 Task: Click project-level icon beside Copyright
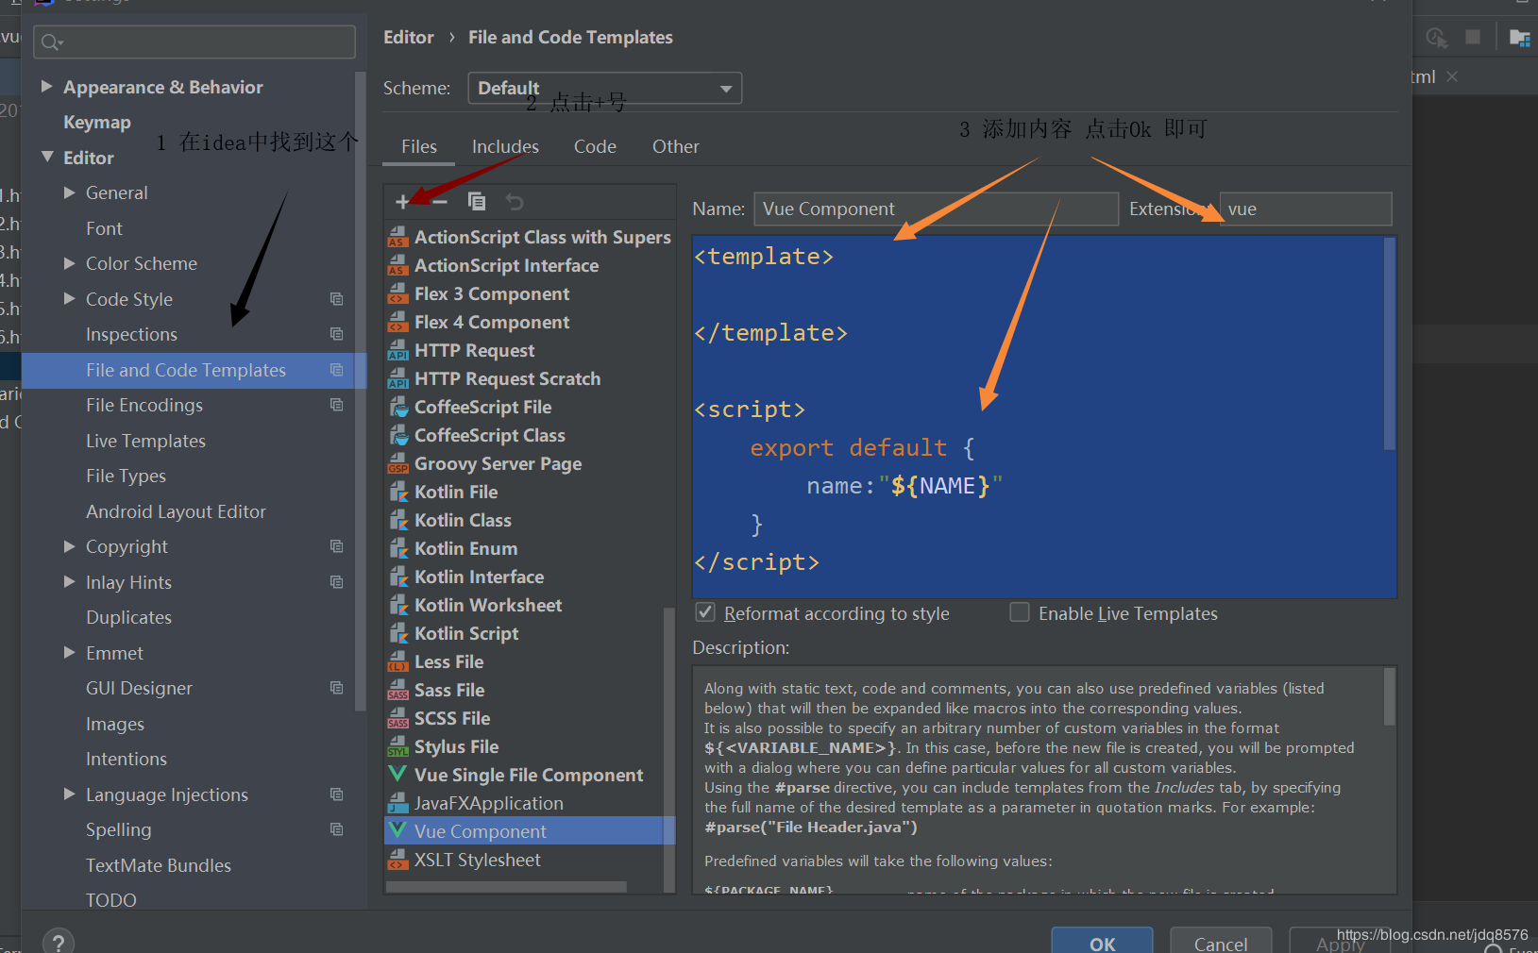point(336,546)
